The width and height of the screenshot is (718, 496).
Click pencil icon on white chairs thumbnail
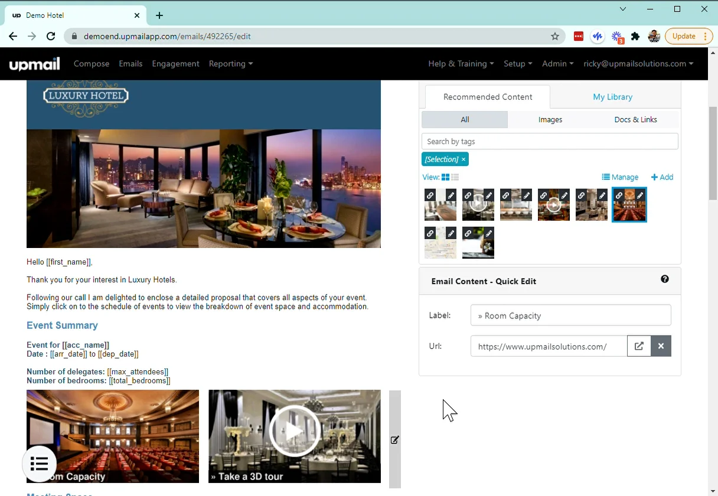[x=526, y=195]
